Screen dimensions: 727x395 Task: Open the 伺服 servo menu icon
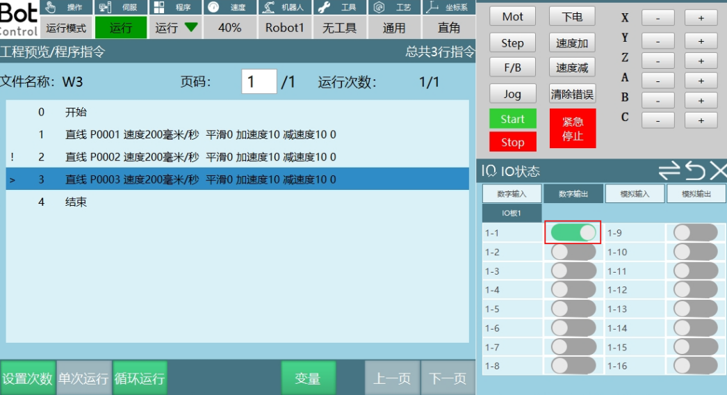(105, 7)
